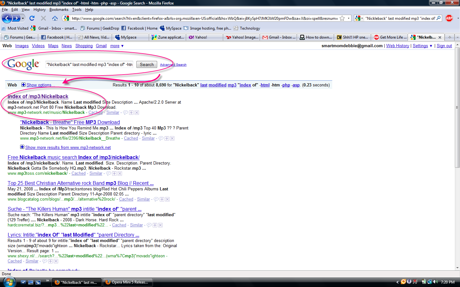Viewport: 460px width, 287px height.
Task: Open the Tools menu
Action: click(x=77, y=10)
